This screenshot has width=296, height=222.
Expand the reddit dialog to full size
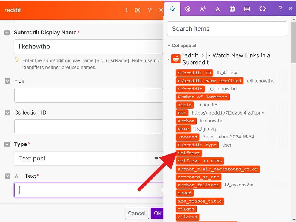pos(138,10)
